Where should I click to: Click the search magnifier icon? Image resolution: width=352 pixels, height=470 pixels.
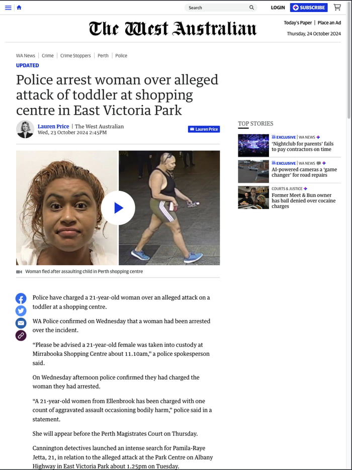pos(251,8)
